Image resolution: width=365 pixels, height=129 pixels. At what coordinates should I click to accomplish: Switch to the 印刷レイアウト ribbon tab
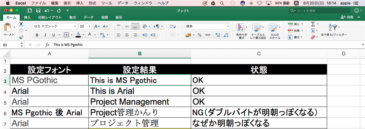50,17
